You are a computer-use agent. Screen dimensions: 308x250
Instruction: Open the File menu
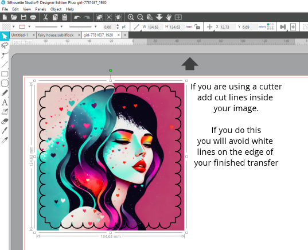[x=5, y=9]
